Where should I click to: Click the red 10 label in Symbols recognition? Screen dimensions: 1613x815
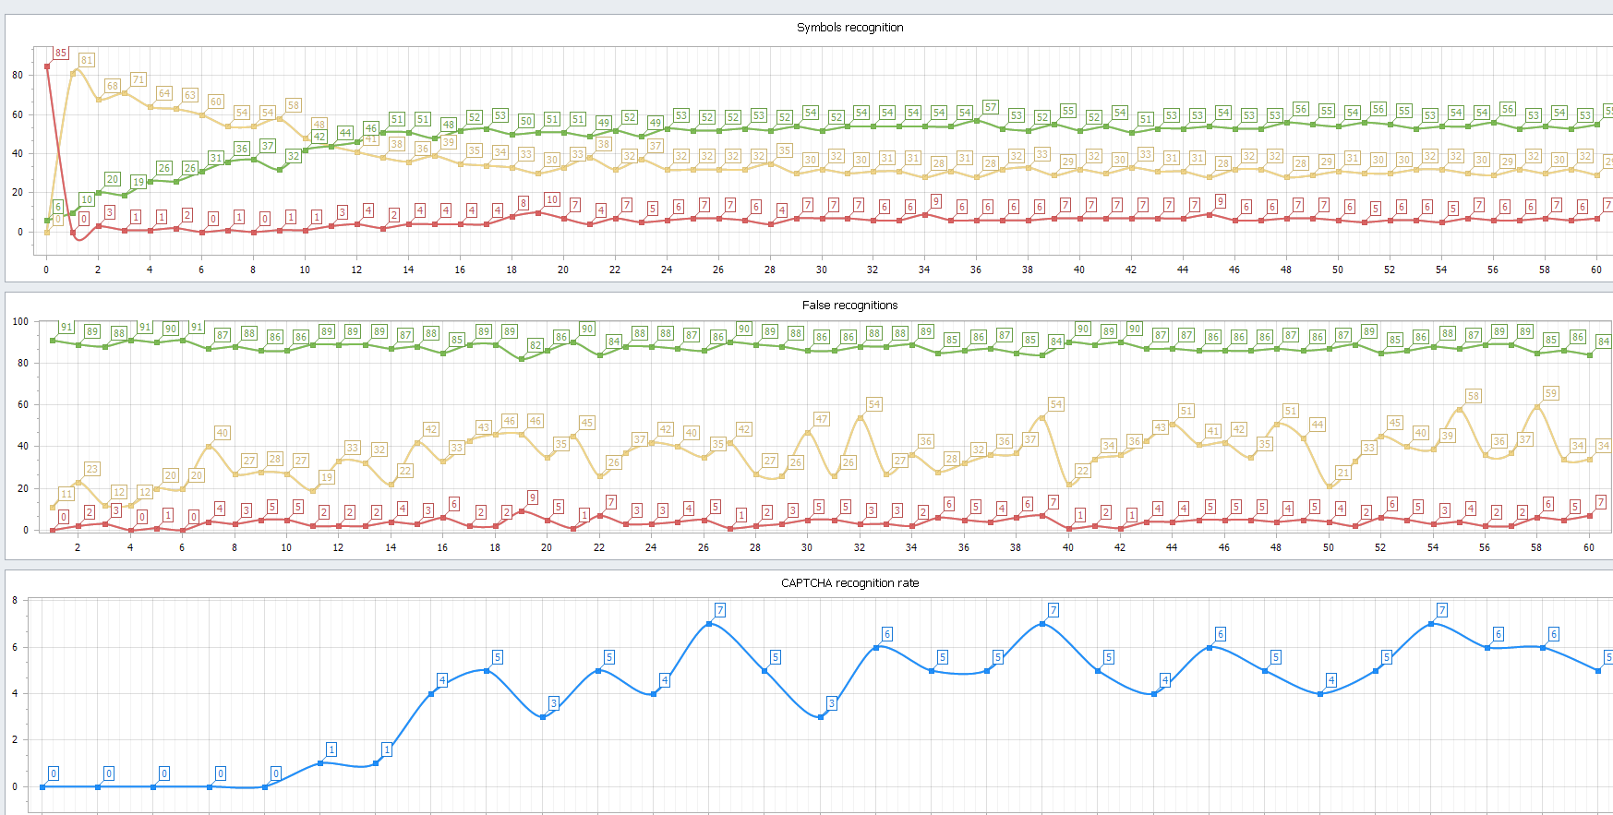[x=552, y=199]
